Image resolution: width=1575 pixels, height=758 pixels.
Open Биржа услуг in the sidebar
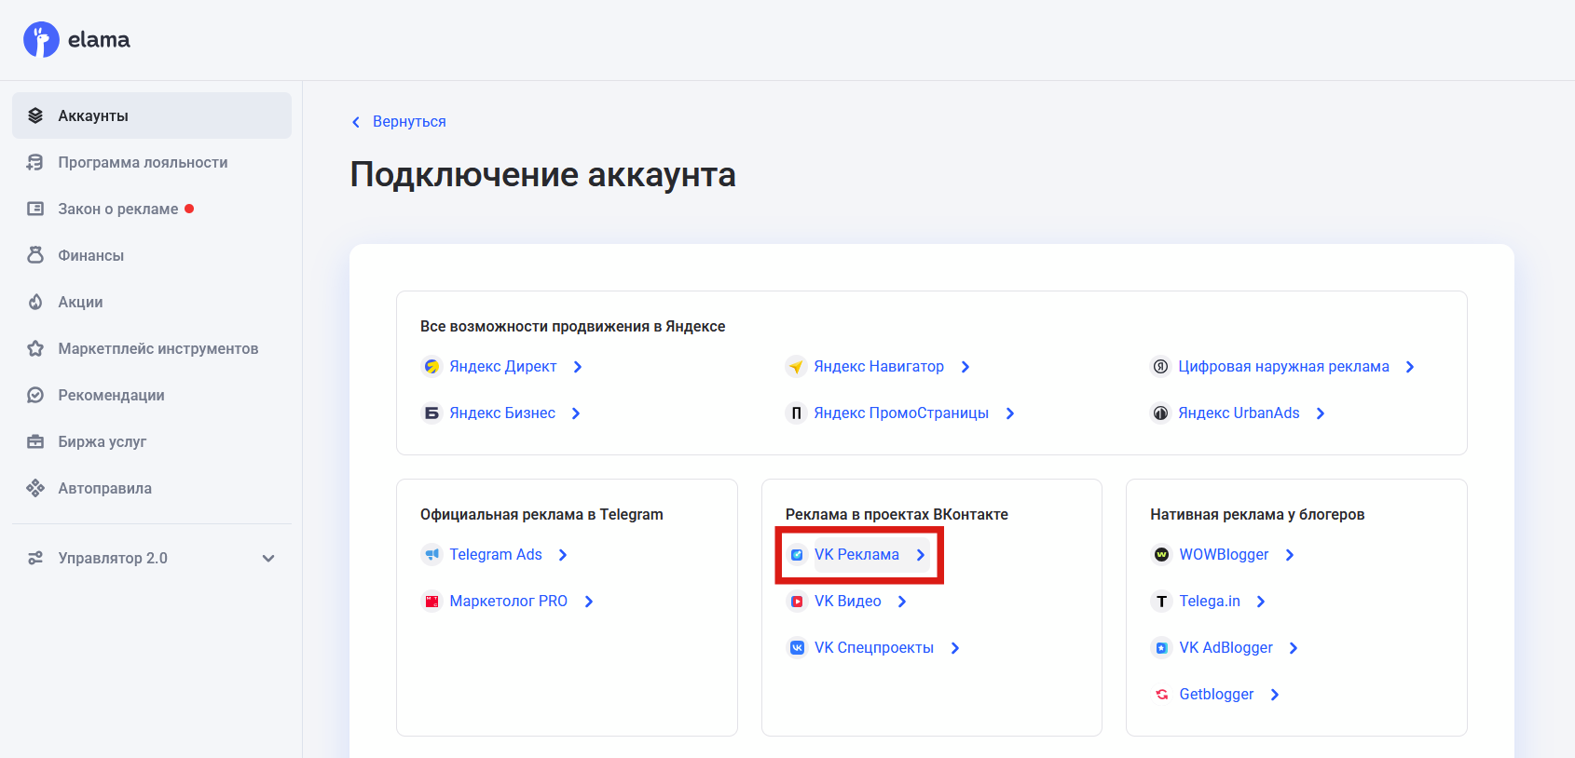152,441
